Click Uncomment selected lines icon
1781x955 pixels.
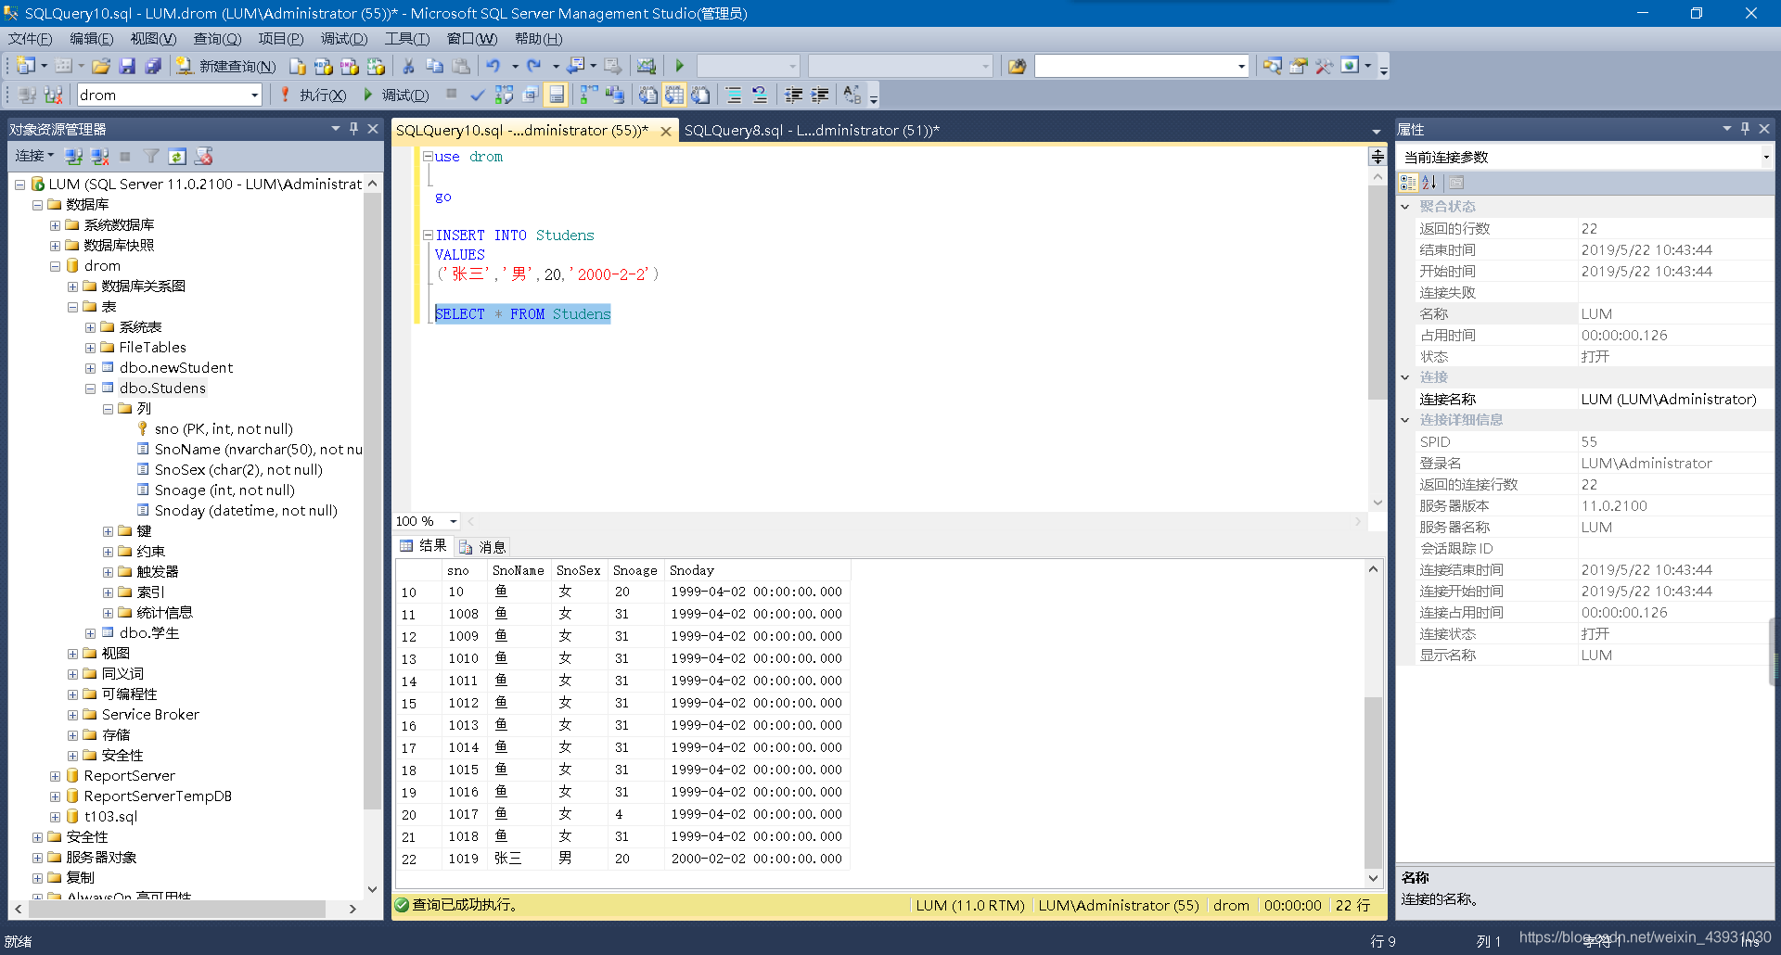(x=760, y=95)
